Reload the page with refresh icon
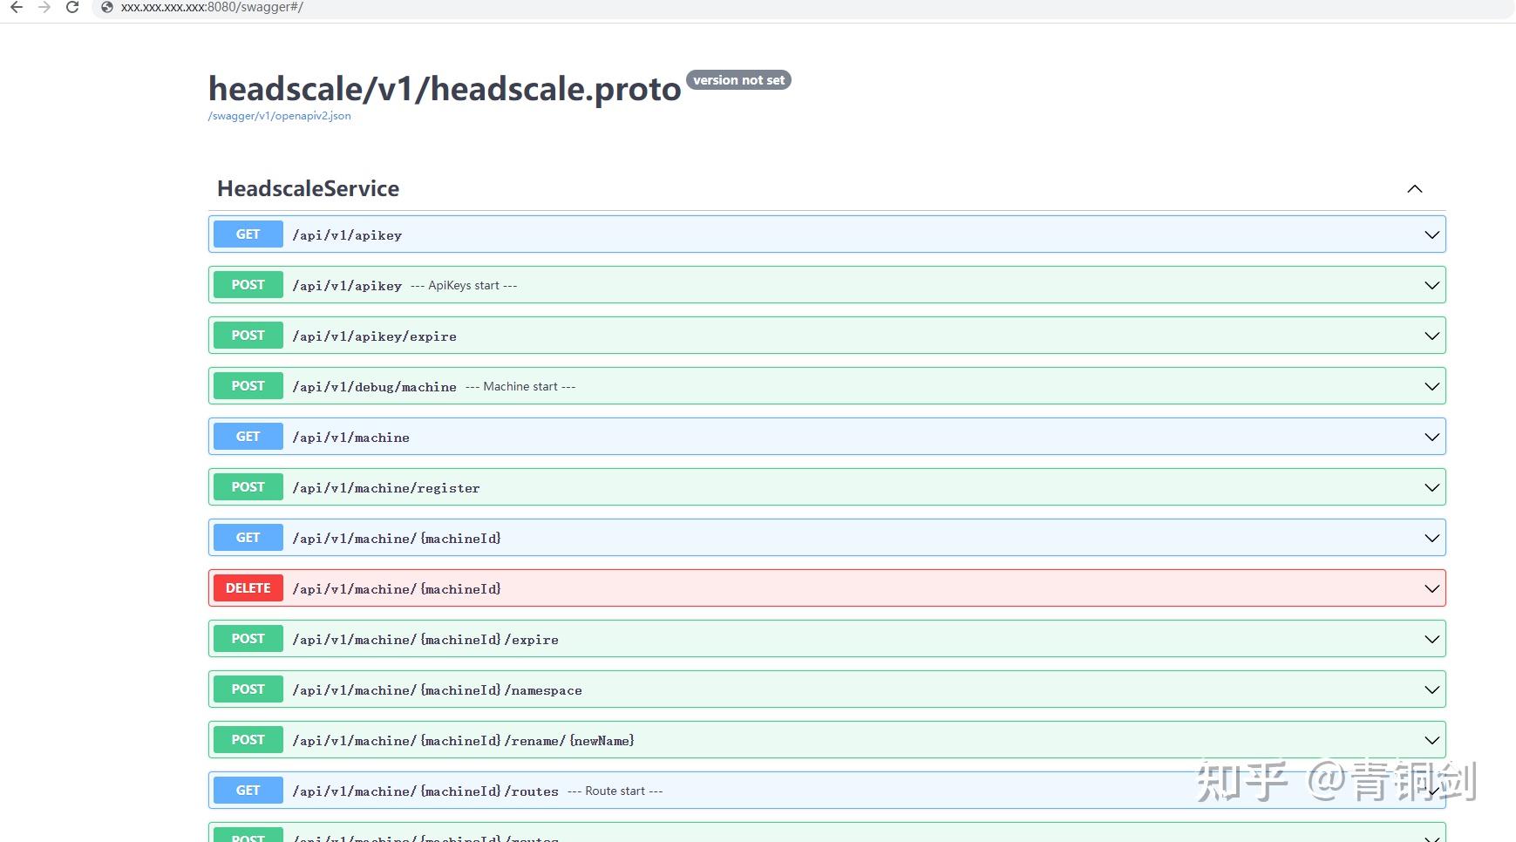 [72, 7]
